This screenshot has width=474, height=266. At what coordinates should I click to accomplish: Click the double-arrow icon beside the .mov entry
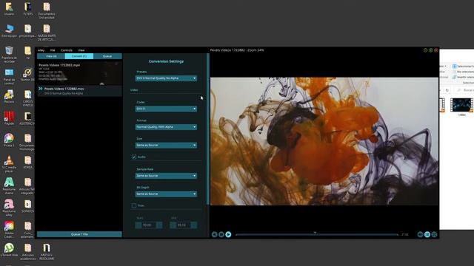pyautogui.click(x=40, y=89)
